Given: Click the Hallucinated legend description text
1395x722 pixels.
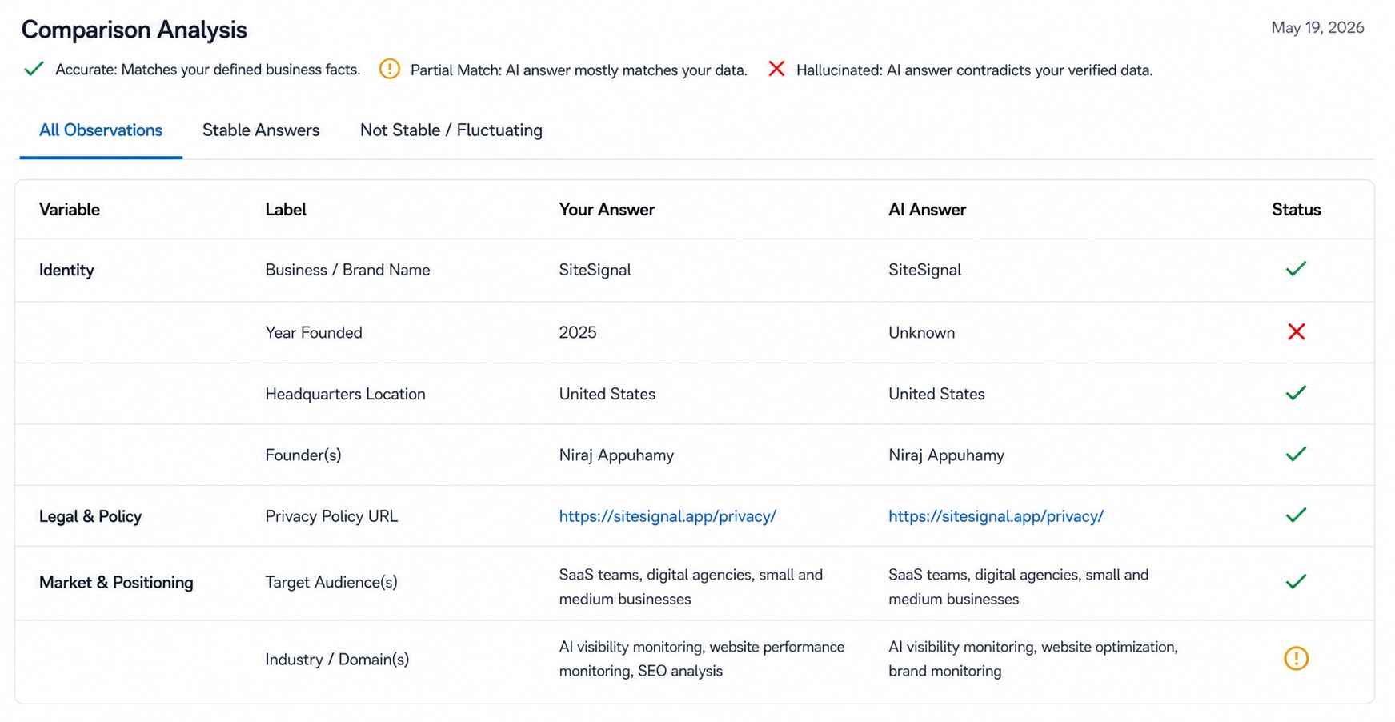Looking at the screenshot, I should coord(974,70).
